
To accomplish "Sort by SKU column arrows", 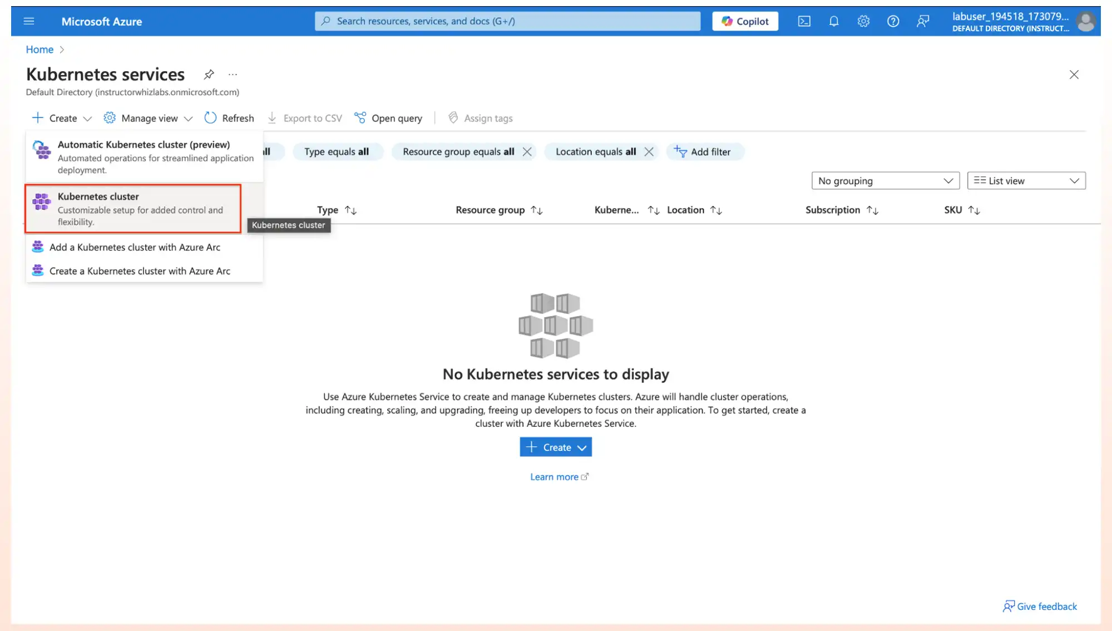I will 974,210.
